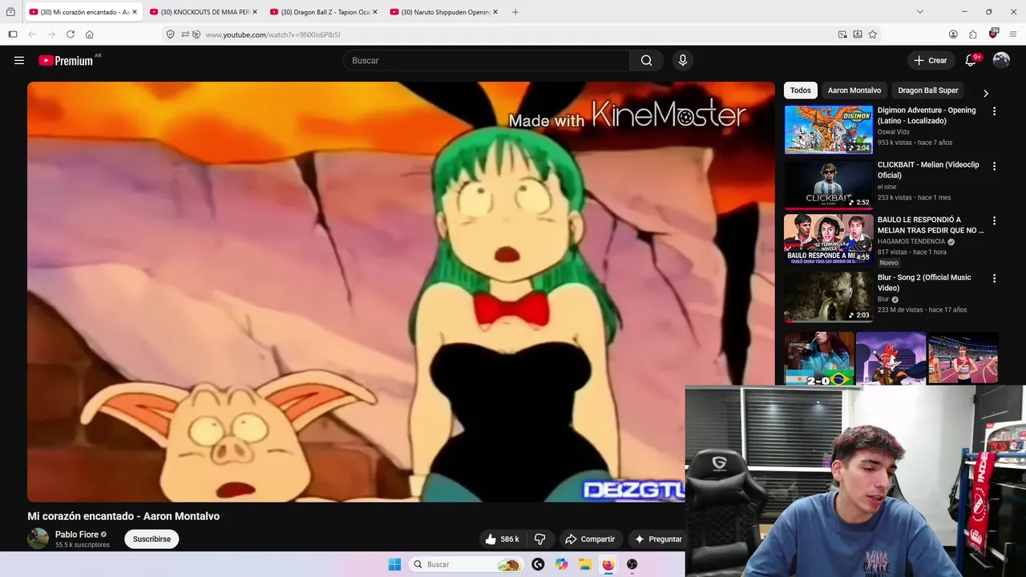Dislike the video with thumbs down
The height and width of the screenshot is (577, 1026).
point(539,539)
